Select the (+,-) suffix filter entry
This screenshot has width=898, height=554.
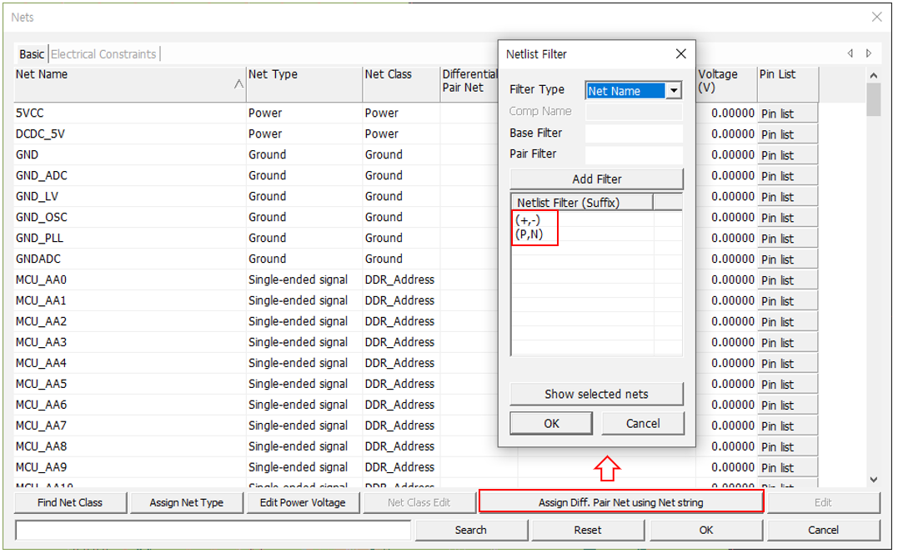tap(528, 220)
